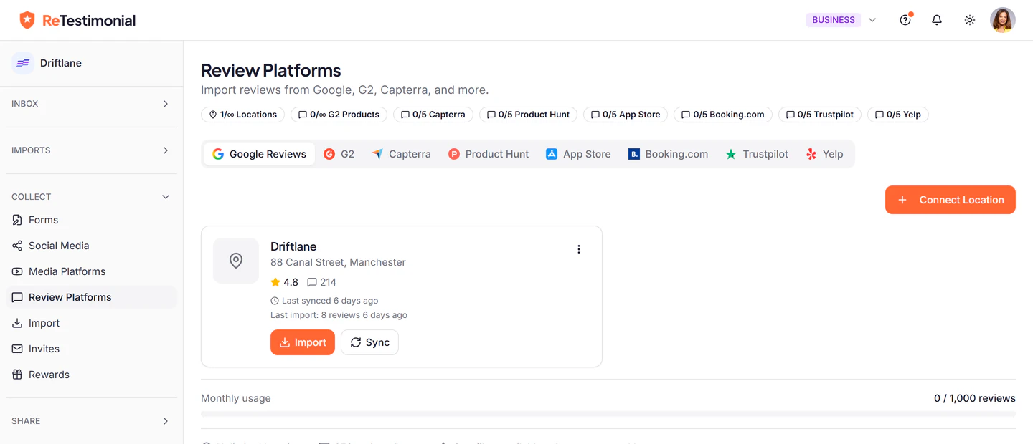Switch to Capterra tab
The width and height of the screenshot is (1033, 444).
coord(401,154)
